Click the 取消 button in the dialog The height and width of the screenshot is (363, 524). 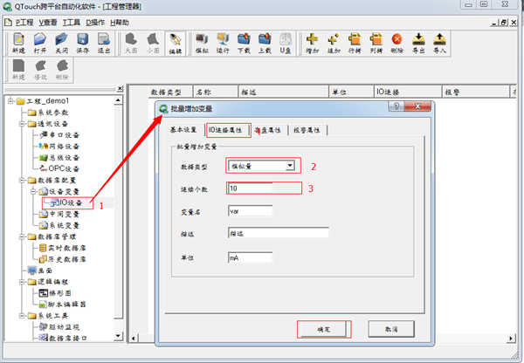tap(390, 329)
